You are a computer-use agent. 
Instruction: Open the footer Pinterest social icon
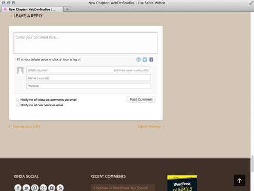pyautogui.click(x=35, y=188)
